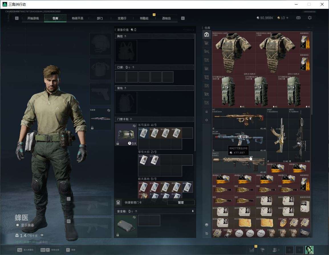Click the 管理 keycard button
Viewport: 329px width, 255px height.
coord(181,202)
